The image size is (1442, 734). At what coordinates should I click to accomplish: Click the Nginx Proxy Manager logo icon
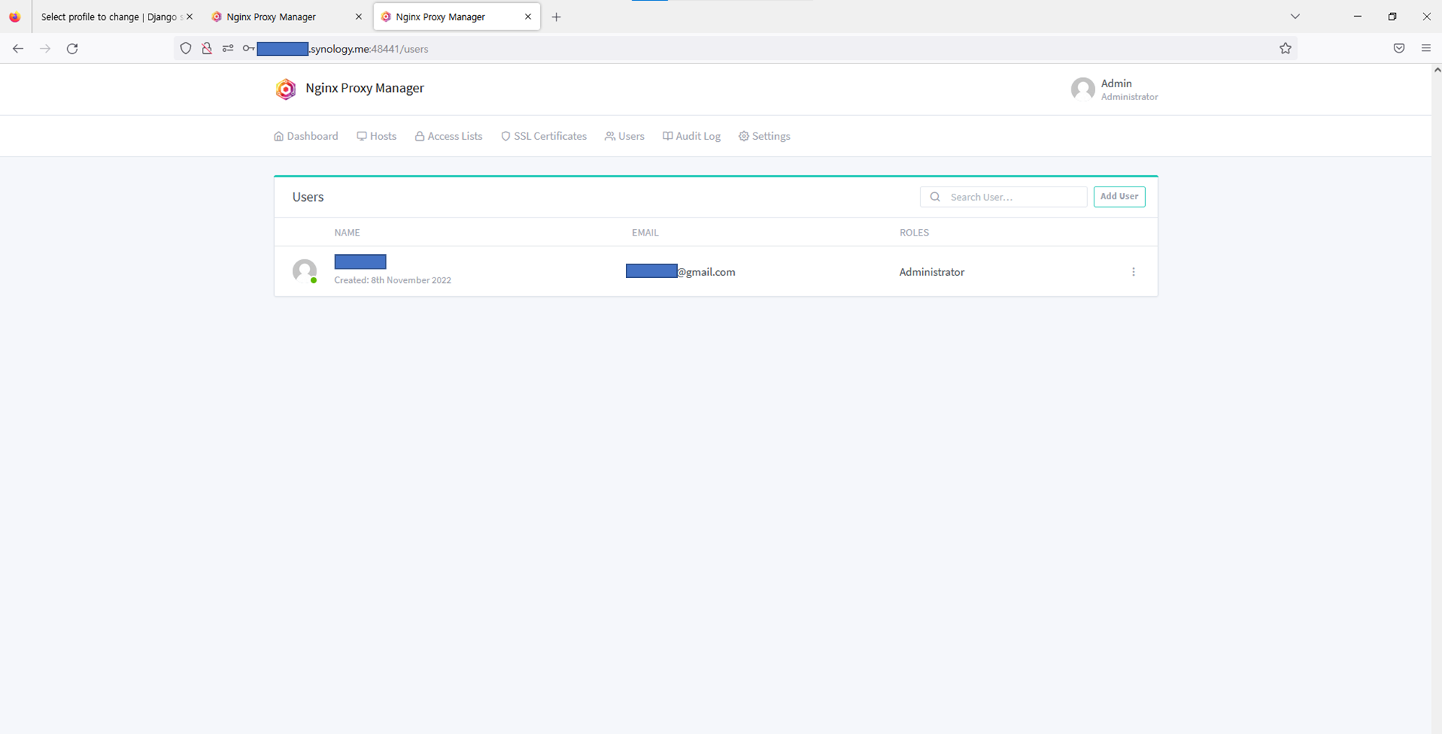pos(286,89)
